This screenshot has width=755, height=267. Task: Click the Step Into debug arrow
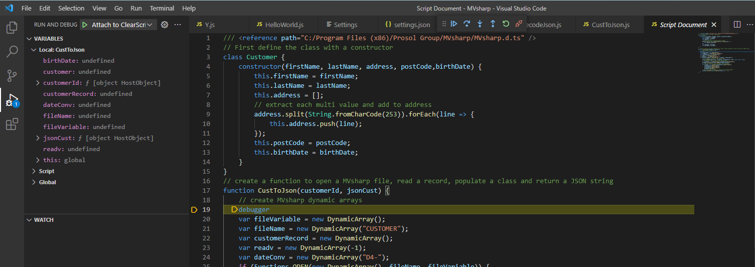pyautogui.click(x=480, y=24)
